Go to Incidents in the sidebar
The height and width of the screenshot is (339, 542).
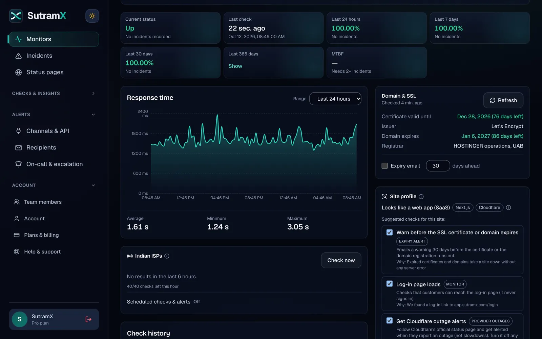coord(54,56)
